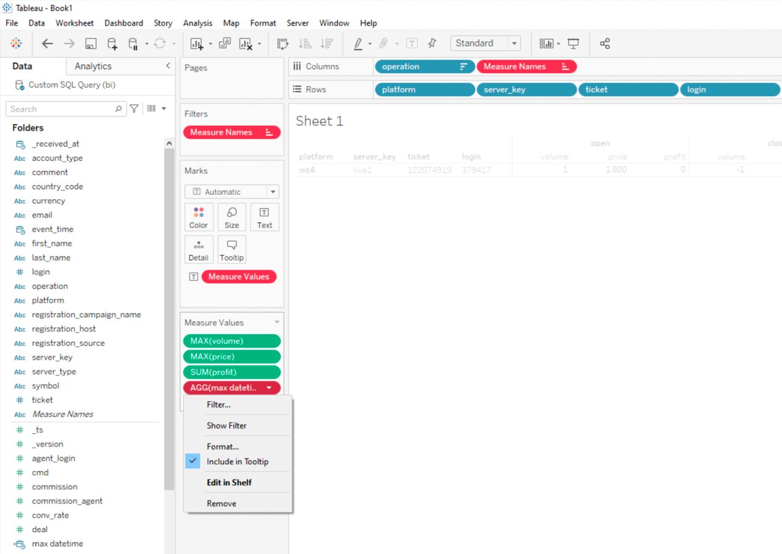782x554 pixels.
Task: Click the SUM(profit) pill
Action: tap(232, 372)
